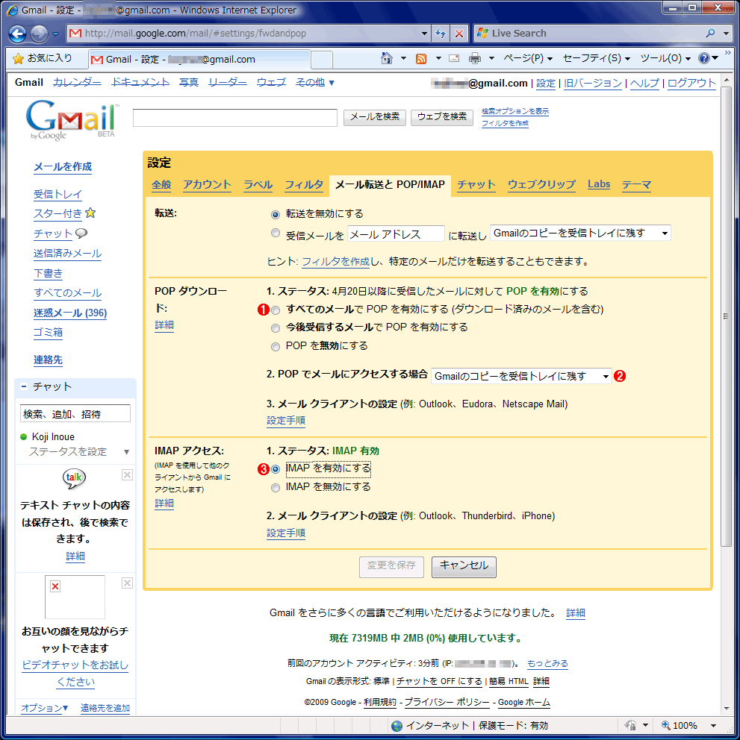740x740 pixels.
Task: Switch to the 全般 settings tab
Action: pyautogui.click(x=161, y=184)
